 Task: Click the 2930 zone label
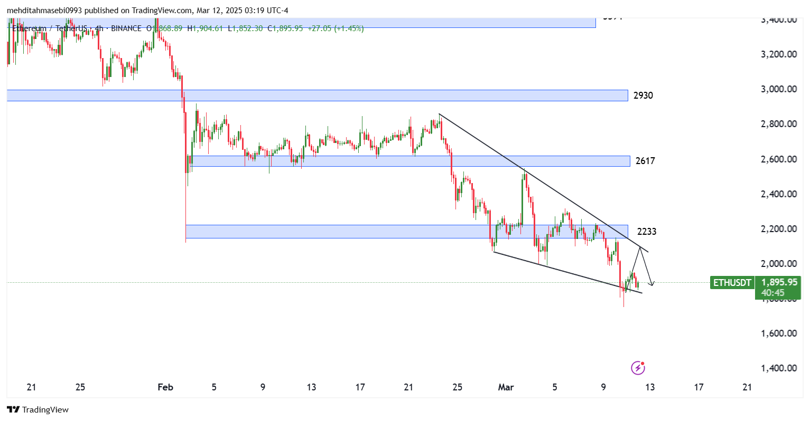[x=643, y=95]
